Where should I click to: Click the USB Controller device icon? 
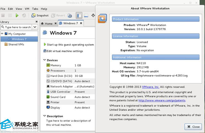pyautogui.click(x=48, y=92)
